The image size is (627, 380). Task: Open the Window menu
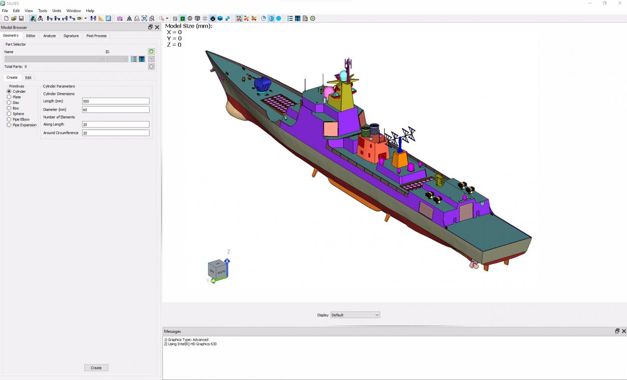(x=73, y=11)
